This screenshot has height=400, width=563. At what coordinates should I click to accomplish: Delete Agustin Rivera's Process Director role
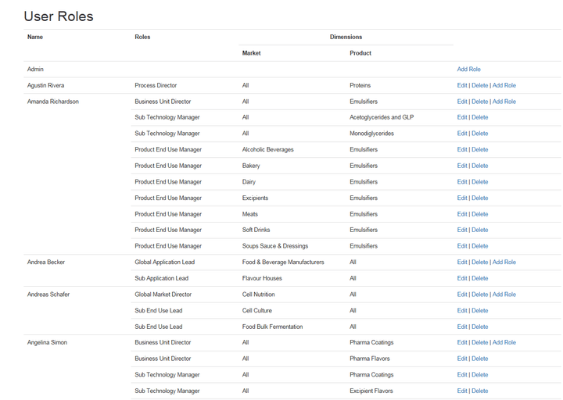[x=479, y=86]
